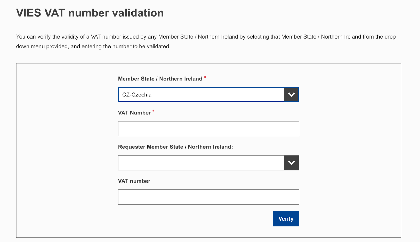The image size is (420, 242).
Task: Expand the Member State / Northern Ireland combo box
Action: click(x=201, y=95)
